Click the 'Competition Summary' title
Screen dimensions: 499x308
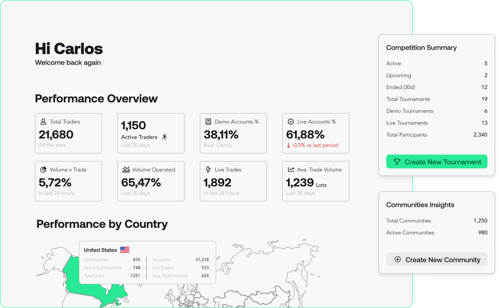point(422,48)
